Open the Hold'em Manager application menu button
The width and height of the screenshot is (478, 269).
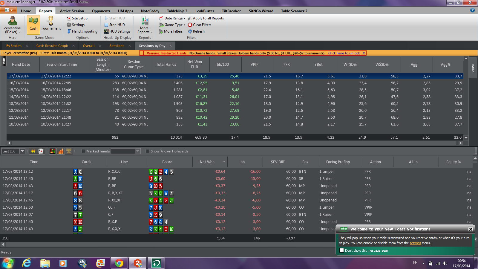tap(9, 10)
